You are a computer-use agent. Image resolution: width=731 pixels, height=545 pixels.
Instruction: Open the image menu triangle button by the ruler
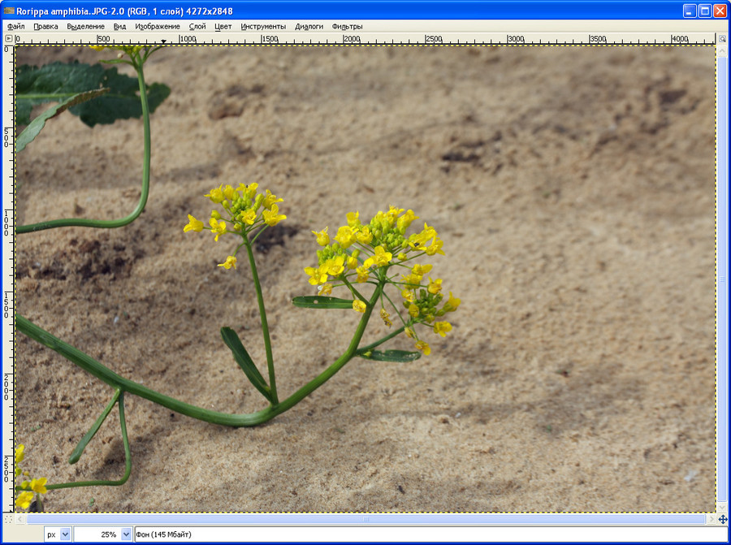click(x=8, y=39)
